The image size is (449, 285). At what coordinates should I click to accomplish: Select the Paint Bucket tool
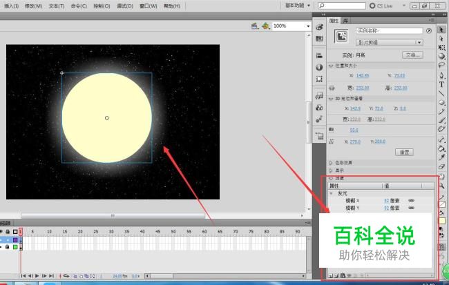pyautogui.click(x=441, y=148)
